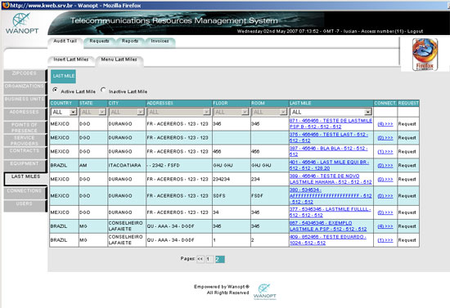The height and width of the screenshot is (308, 450).
Task: Select the Active Last Mile radio button
Action: 55,90
